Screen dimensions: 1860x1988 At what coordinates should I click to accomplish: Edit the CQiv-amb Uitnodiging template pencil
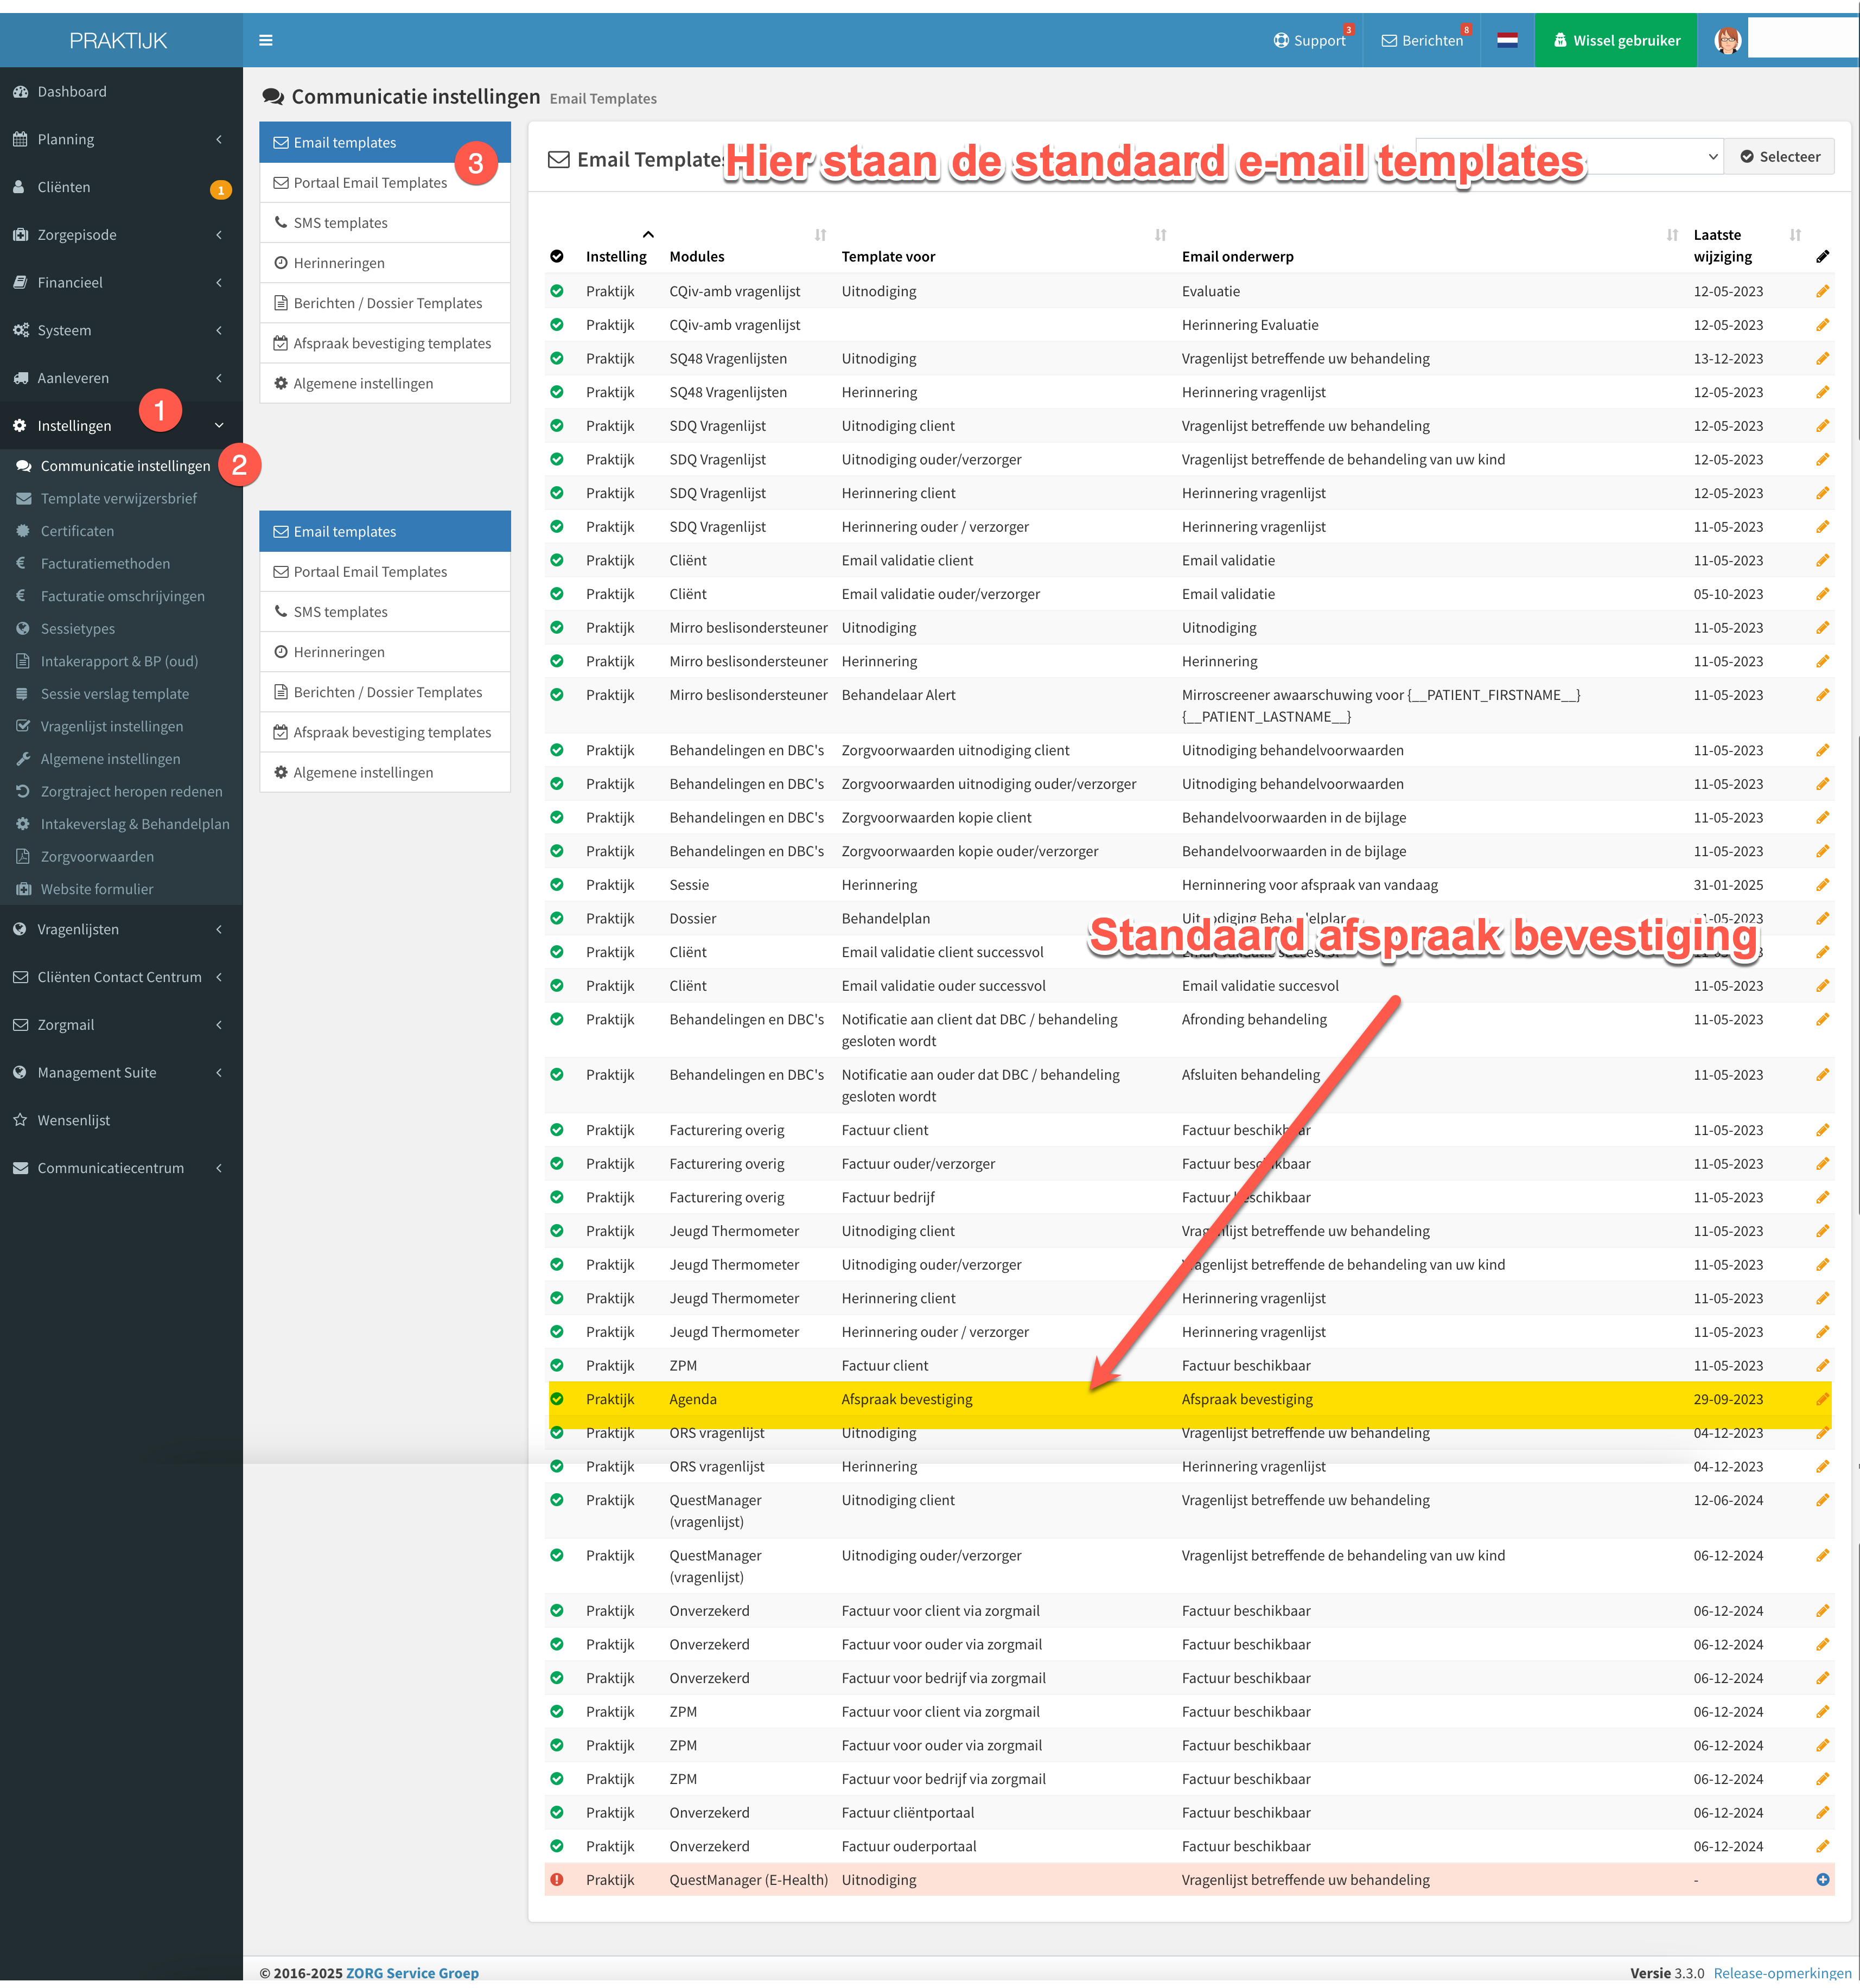(x=1822, y=291)
